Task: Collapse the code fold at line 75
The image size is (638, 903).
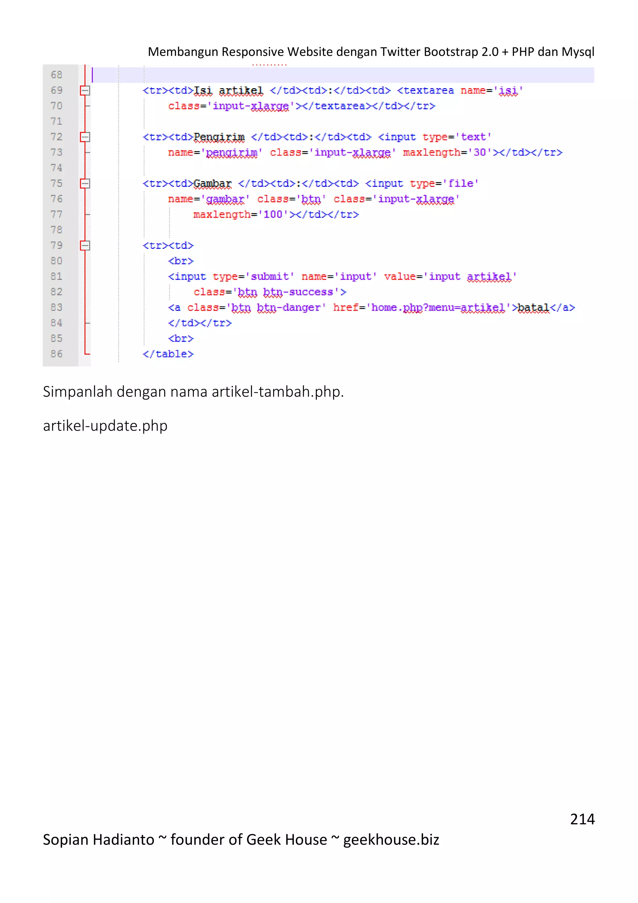Action: (x=85, y=183)
